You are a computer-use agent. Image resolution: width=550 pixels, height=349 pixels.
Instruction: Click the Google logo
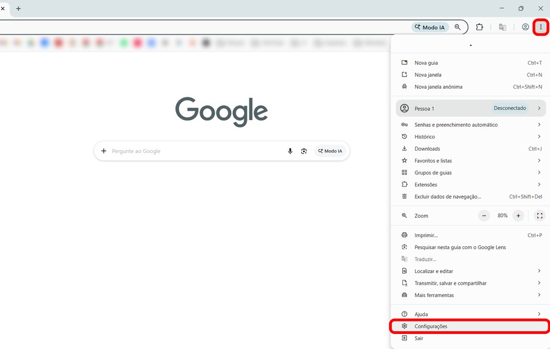222,112
